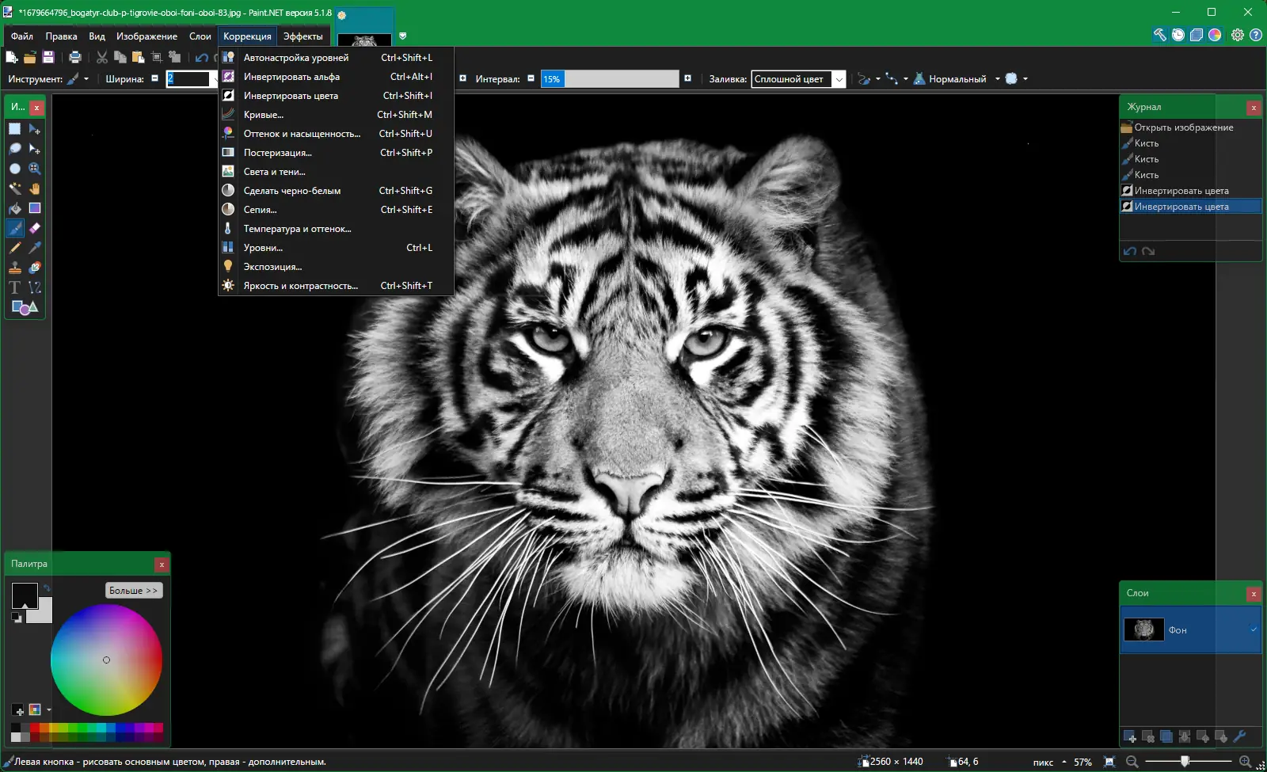Toggle the Colors window color-wheel icon
This screenshot has height=772, width=1267.
pos(1215,35)
